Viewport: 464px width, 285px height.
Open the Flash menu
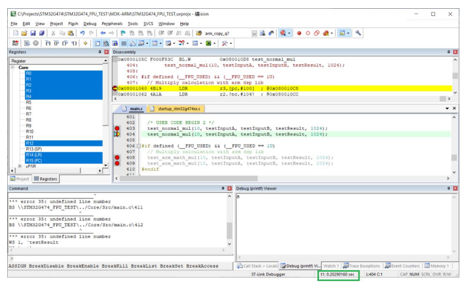click(x=73, y=24)
